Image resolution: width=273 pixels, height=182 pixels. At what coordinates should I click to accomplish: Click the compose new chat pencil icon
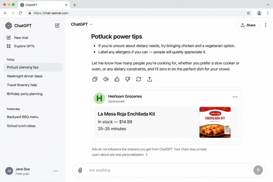coord(57,26)
